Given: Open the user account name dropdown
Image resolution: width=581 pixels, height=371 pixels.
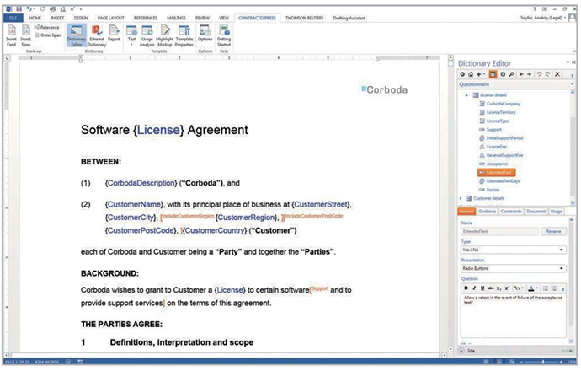Looking at the screenshot, I should pos(543,18).
